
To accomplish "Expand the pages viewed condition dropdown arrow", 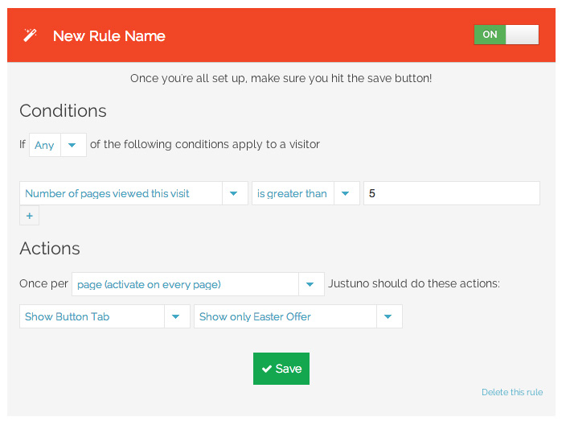I will [x=235, y=193].
